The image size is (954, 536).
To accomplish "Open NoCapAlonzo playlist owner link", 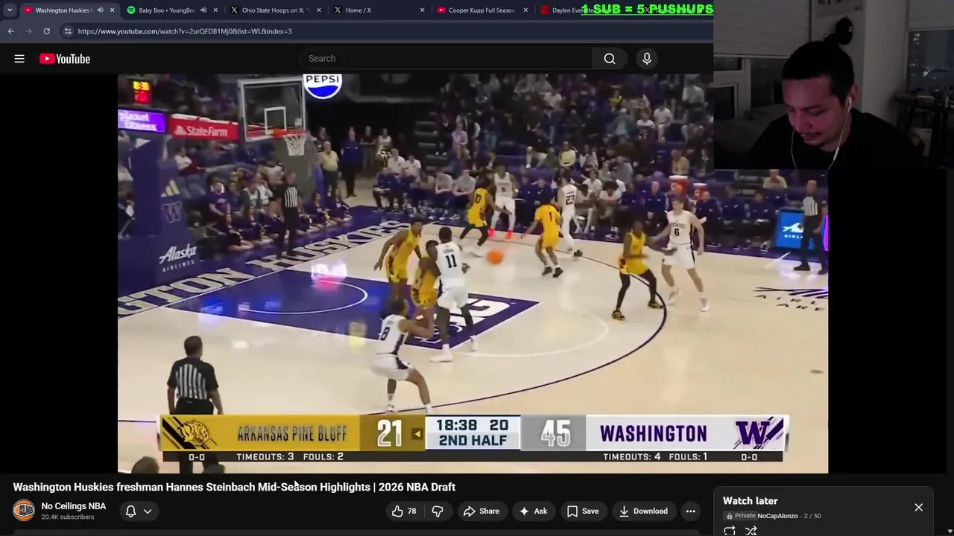I will (x=777, y=516).
